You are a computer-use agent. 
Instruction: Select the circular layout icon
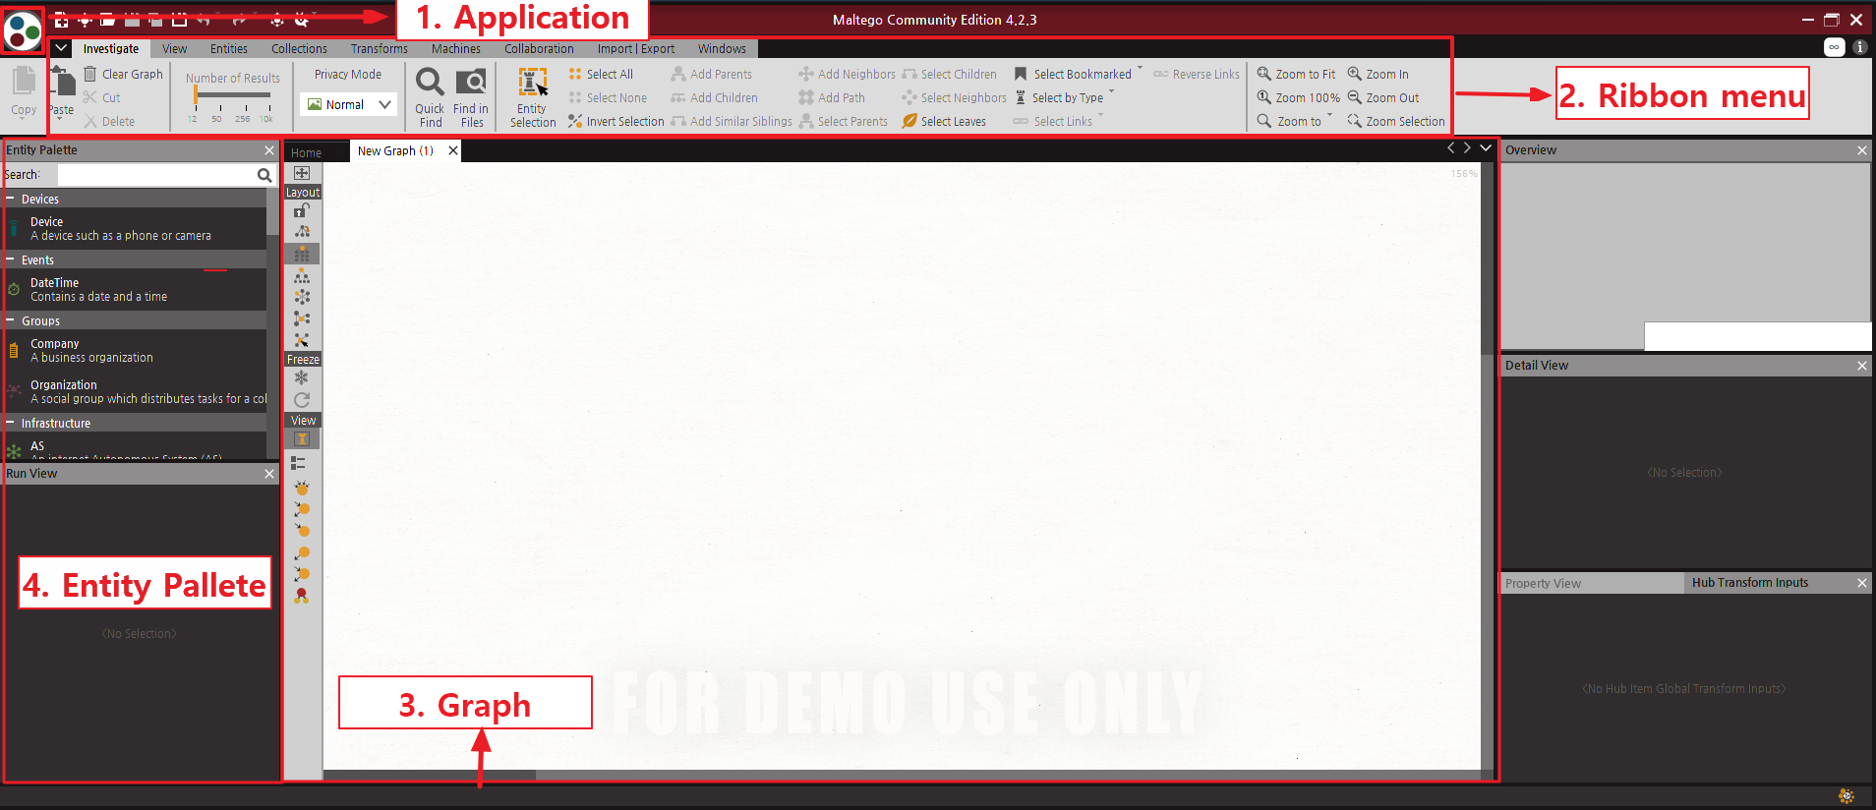302,297
